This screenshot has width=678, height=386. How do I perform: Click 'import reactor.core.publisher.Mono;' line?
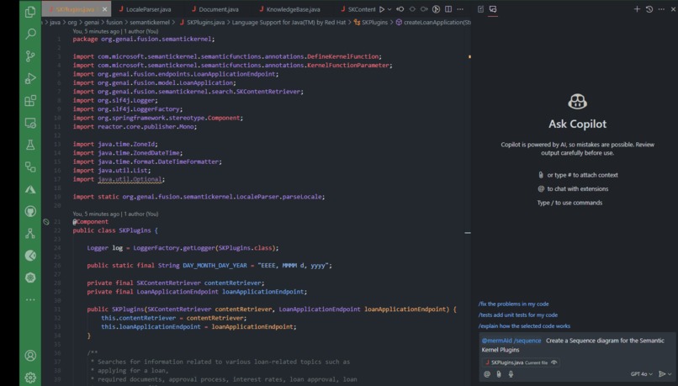(135, 127)
